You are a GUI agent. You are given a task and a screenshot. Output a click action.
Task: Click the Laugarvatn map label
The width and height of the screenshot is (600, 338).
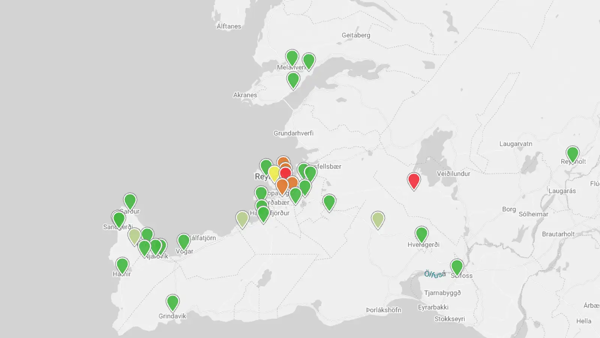click(516, 144)
